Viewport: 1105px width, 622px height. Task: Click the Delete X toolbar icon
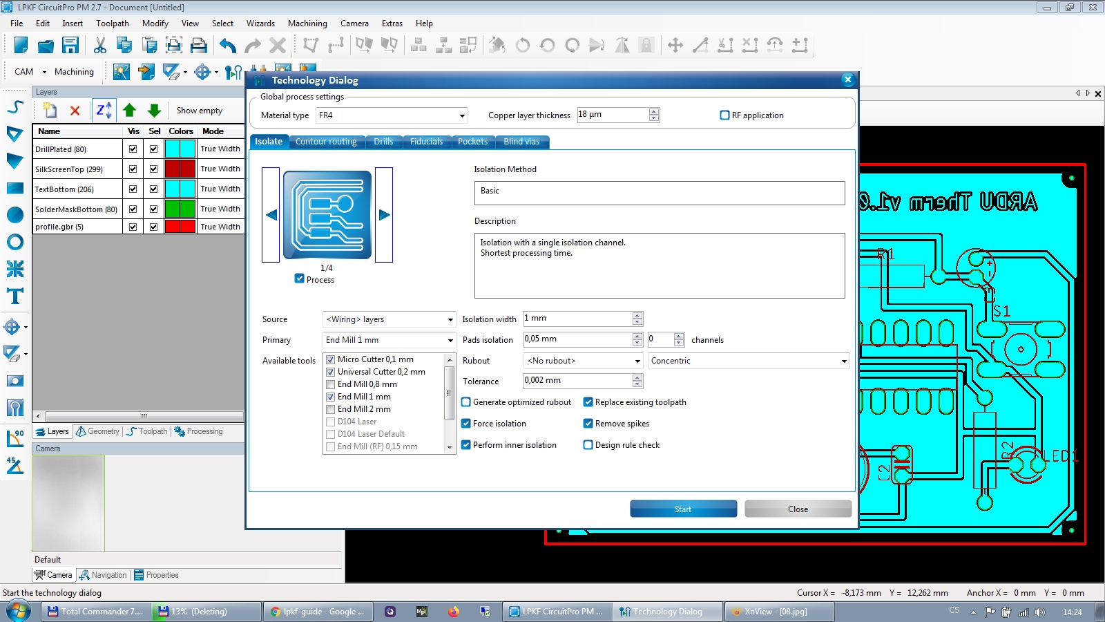(278, 46)
